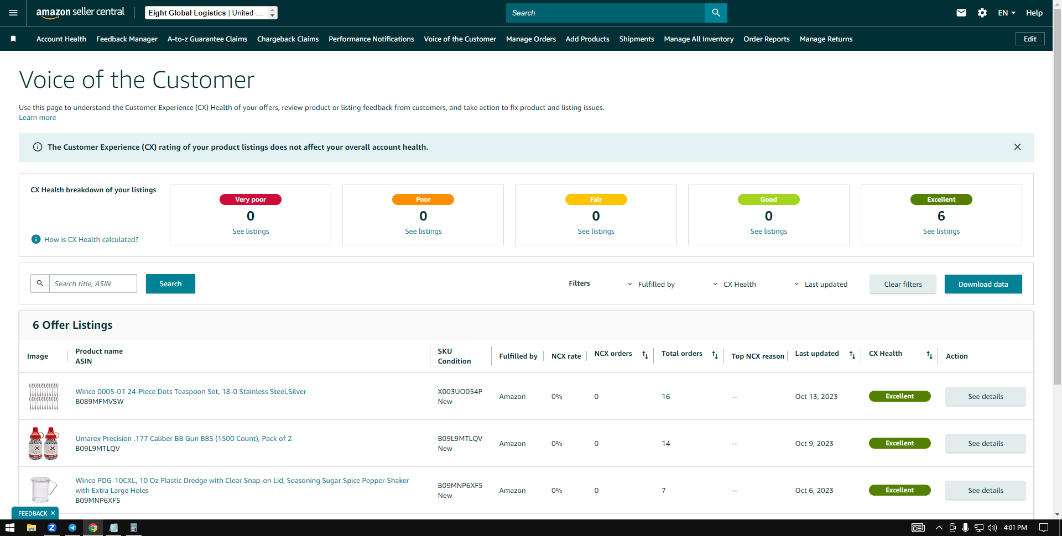Open Account Health in the nav bar
1062x536 pixels.
click(x=61, y=39)
